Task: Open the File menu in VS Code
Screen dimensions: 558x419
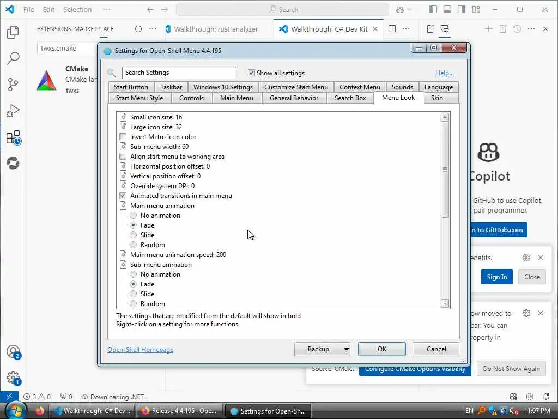Action: click(x=29, y=10)
